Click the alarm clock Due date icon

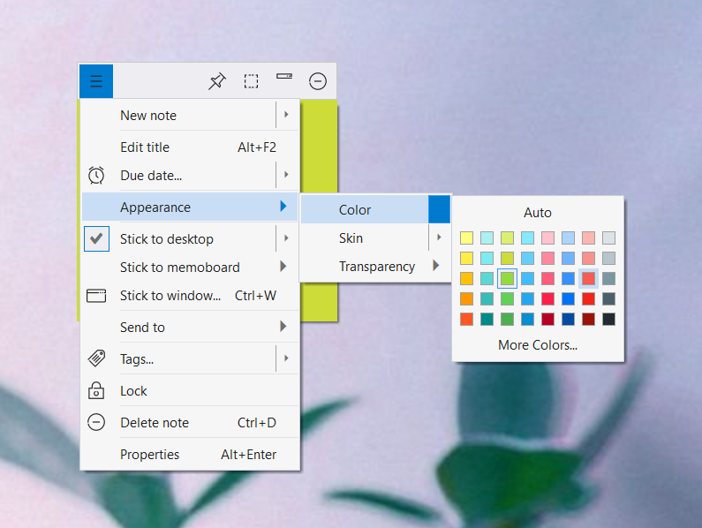click(x=96, y=175)
